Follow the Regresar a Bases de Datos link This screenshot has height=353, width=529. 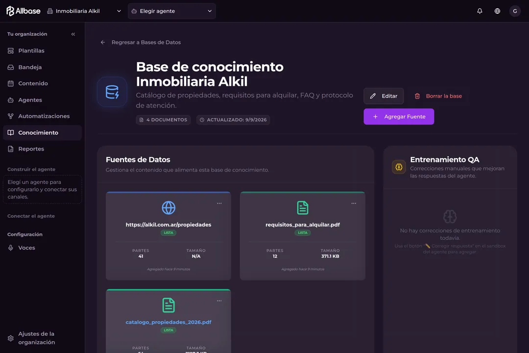tap(146, 42)
